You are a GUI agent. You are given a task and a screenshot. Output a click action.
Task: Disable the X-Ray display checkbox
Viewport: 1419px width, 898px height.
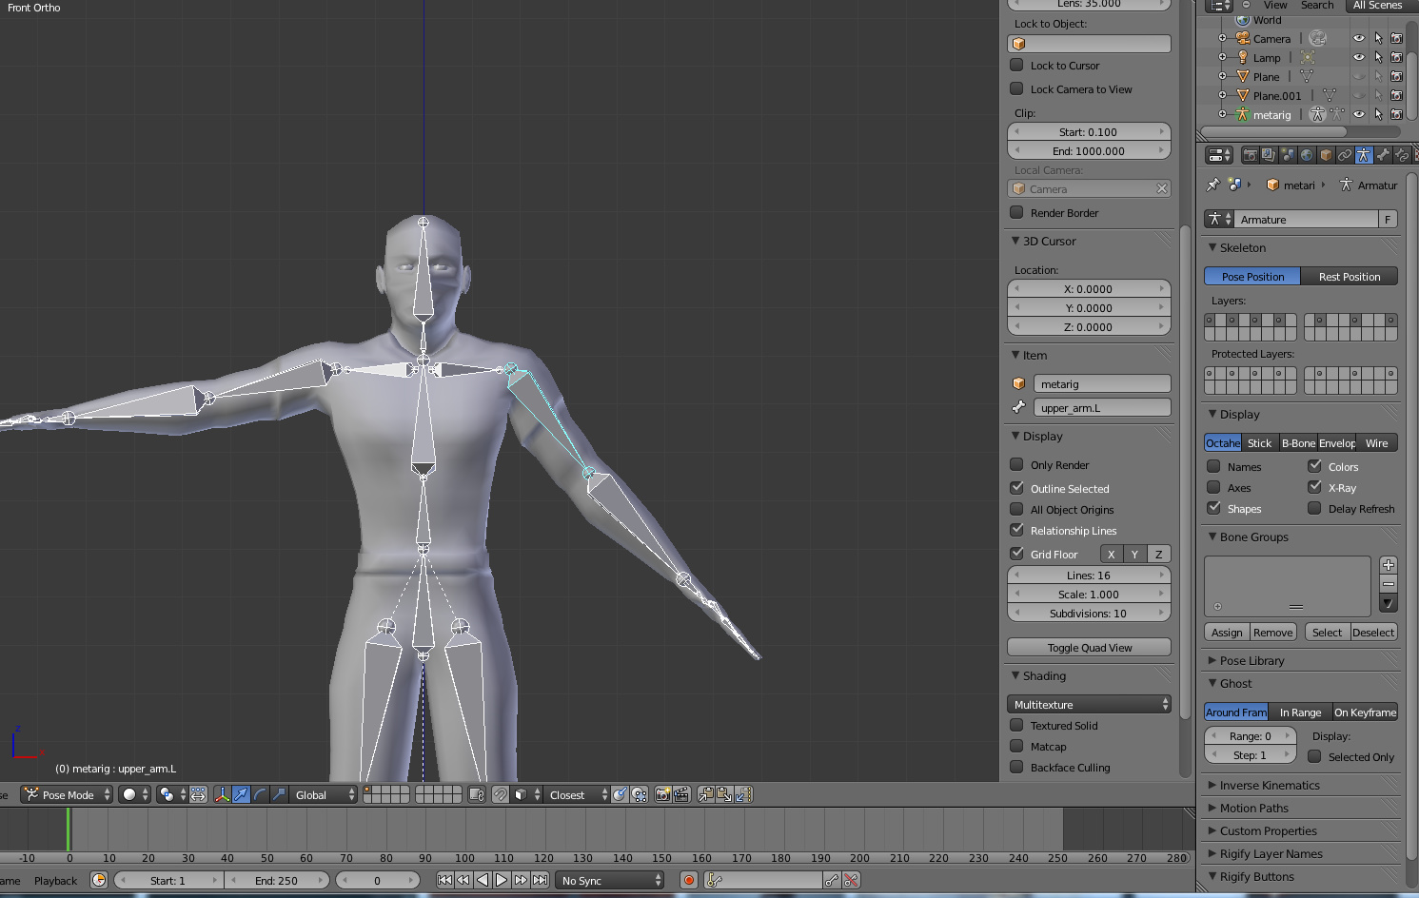pyautogui.click(x=1314, y=487)
